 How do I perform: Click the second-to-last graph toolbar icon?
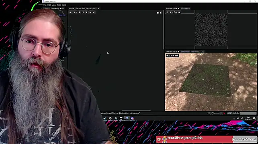[90, 12]
